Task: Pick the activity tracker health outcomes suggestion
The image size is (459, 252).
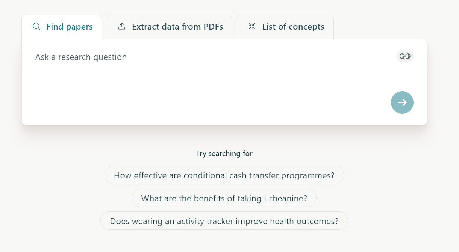Action: (x=224, y=221)
